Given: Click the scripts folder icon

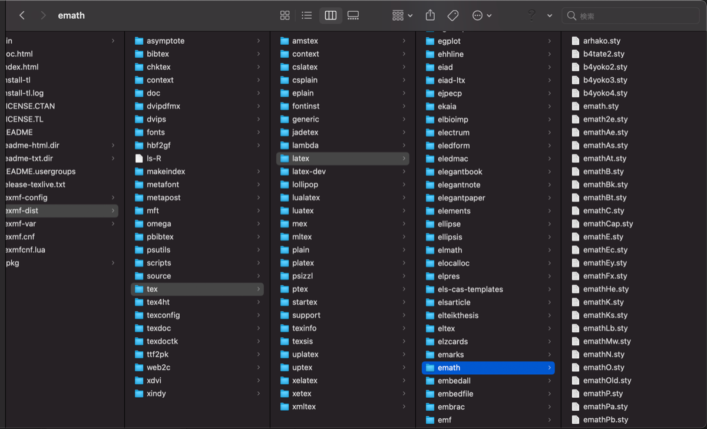Looking at the screenshot, I should 139,263.
